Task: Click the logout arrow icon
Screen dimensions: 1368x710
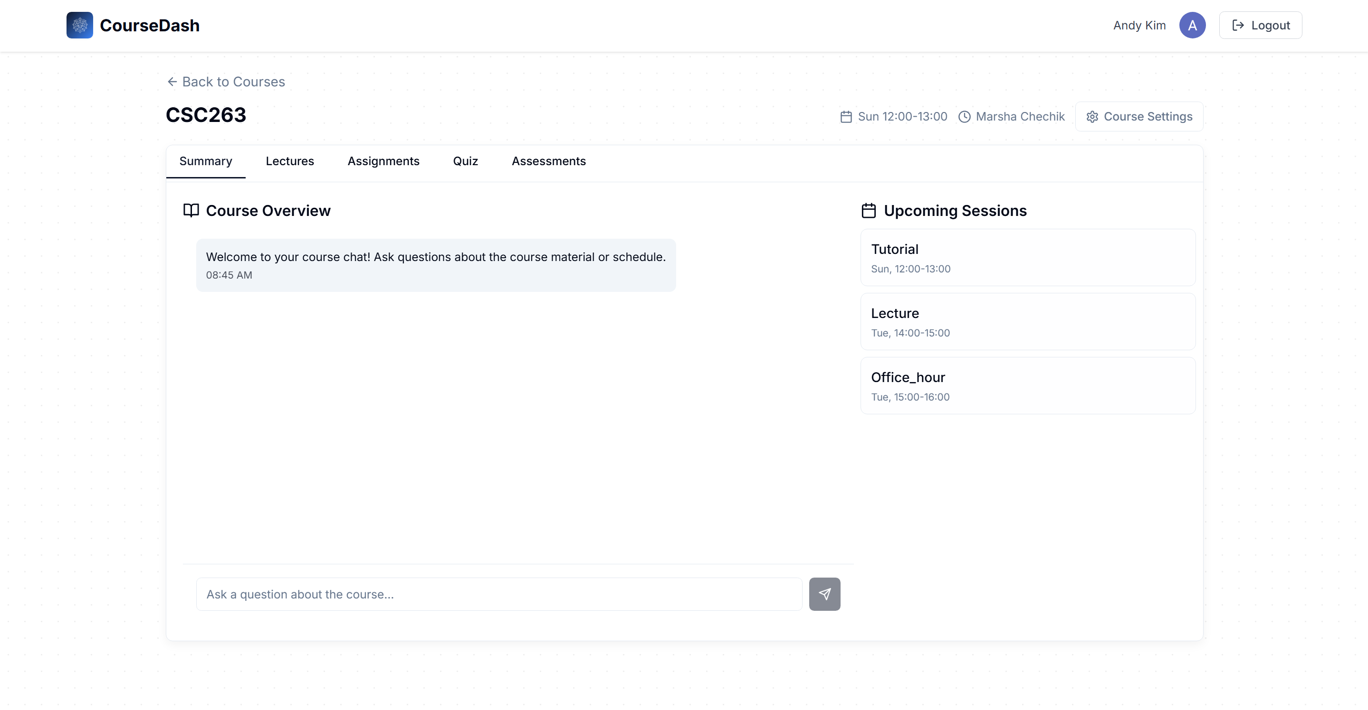Action: pyautogui.click(x=1238, y=26)
